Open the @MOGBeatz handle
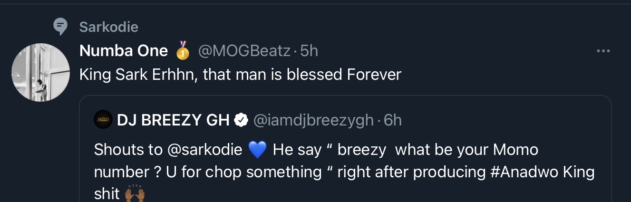Viewport: 631px width, 202px height. (x=244, y=51)
